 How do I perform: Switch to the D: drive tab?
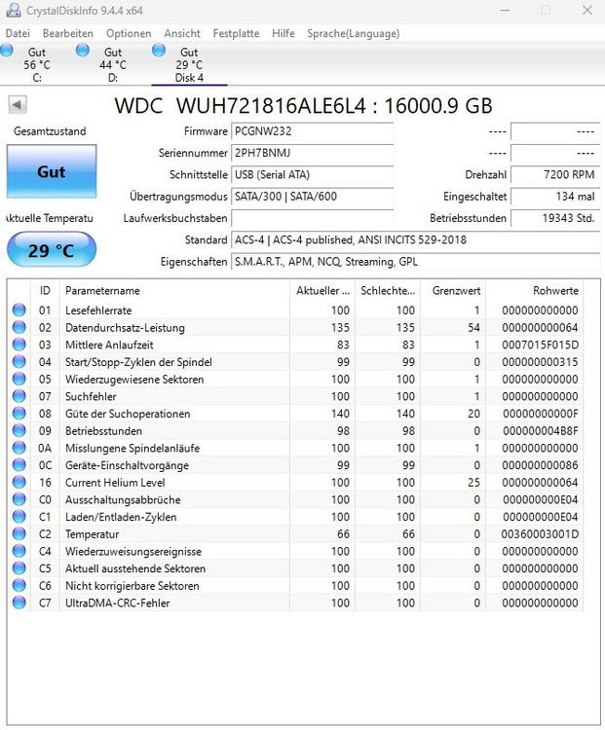click(113, 64)
